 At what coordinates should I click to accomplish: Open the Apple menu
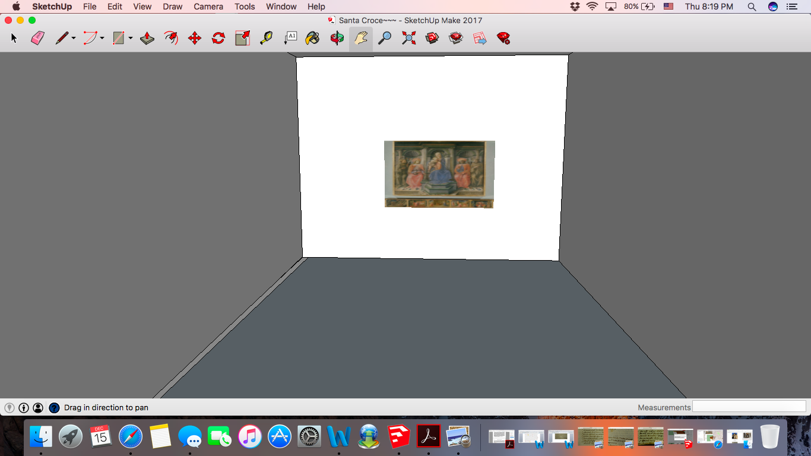pos(16,7)
